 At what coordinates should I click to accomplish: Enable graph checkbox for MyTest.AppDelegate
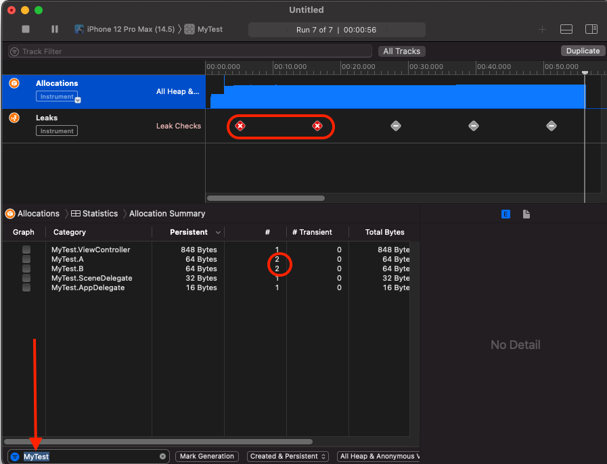(x=26, y=287)
